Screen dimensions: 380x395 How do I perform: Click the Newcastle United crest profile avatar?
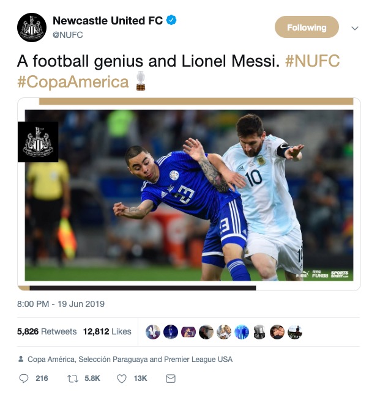click(x=32, y=28)
